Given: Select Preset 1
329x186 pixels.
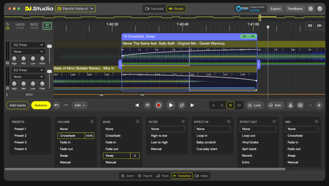Looking at the screenshot, I should point(20,129).
